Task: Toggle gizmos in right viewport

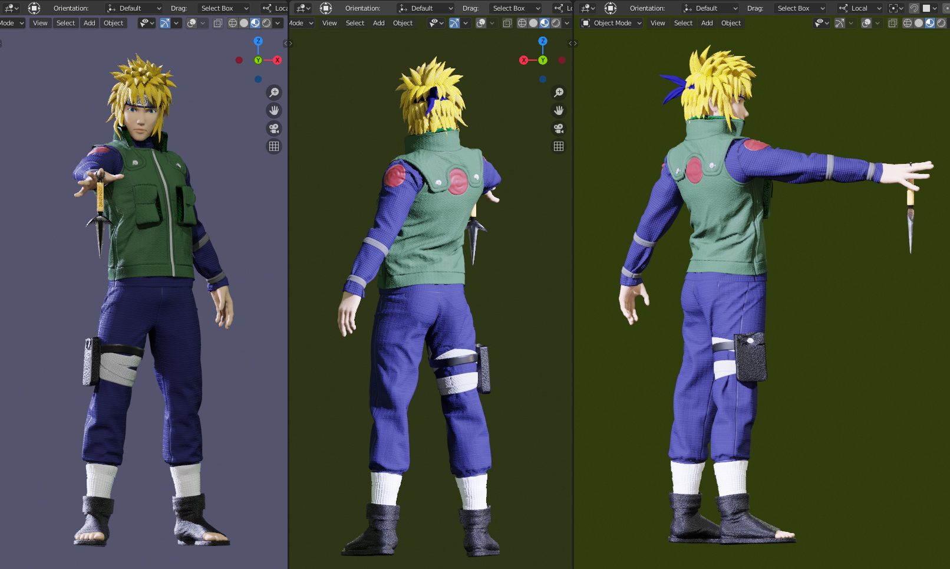Action: [840, 23]
